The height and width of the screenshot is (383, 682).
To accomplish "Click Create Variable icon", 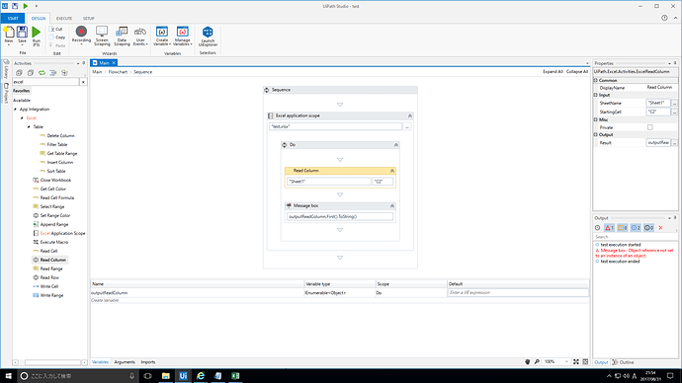I will (162, 32).
